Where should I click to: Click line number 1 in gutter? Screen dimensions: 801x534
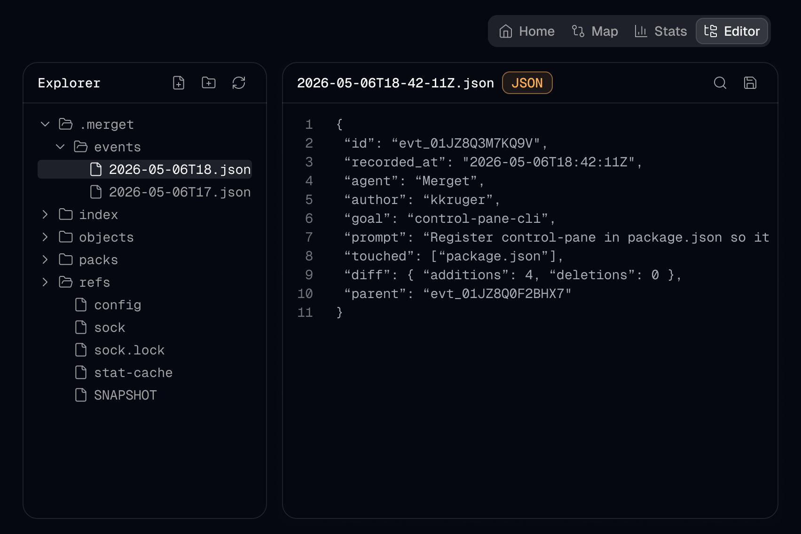point(309,124)
